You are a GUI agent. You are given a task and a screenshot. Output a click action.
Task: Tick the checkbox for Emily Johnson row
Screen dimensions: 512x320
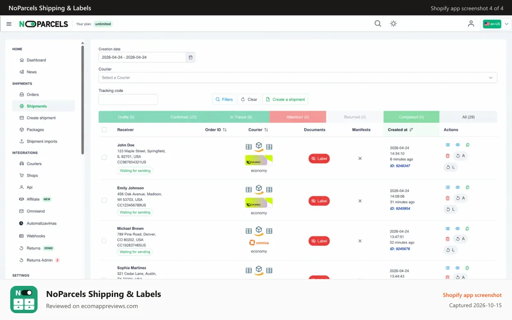[x=104, y=200]
